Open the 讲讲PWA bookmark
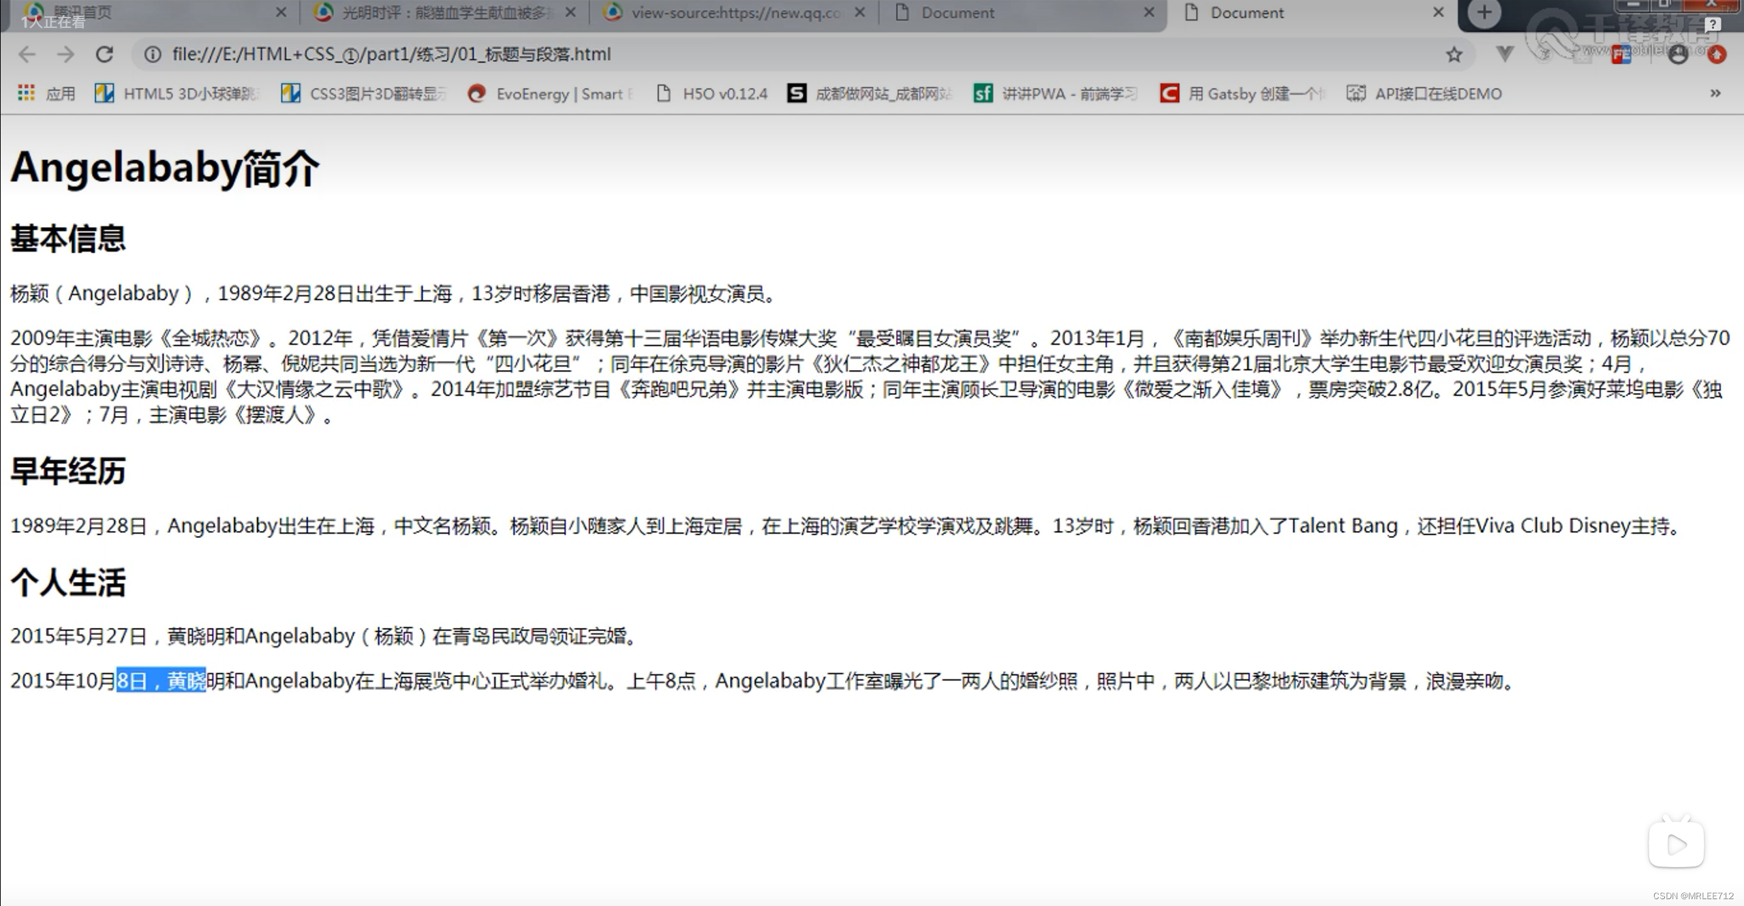Viewport: 1744px width, 906px height. (x=1056, y=93)
